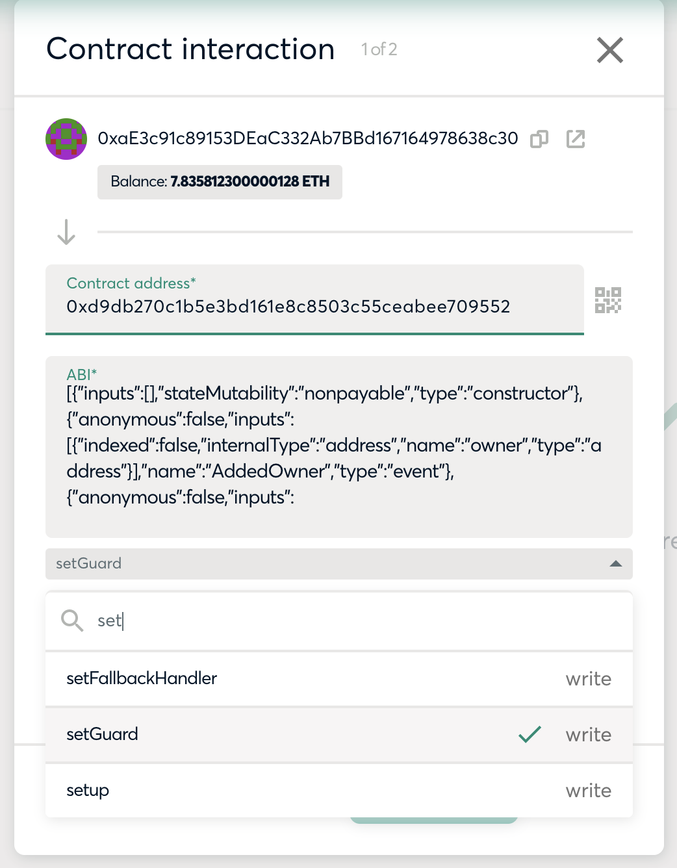Open Safe address in block explorer
The width and height of the screenshot is (677, 868).
click(x=576, y=139)
